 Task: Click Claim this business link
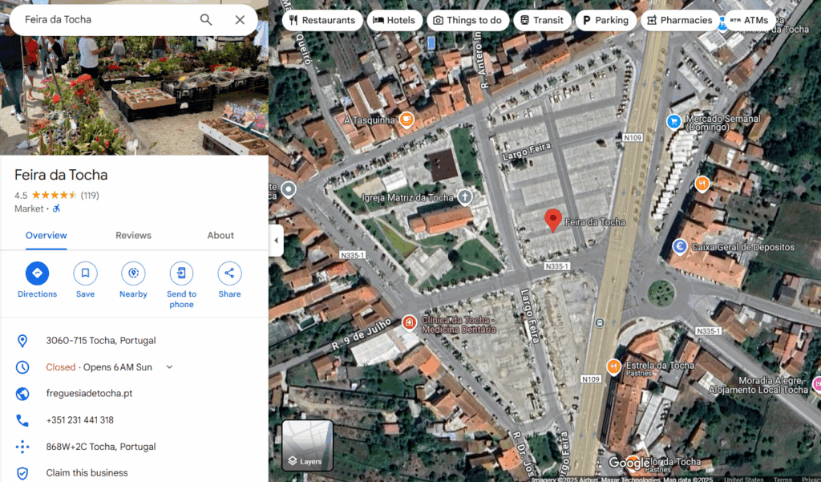click(87, 473)
